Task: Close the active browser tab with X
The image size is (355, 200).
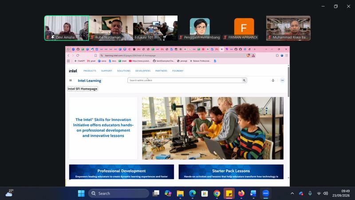Action: (x=222, y=49)
